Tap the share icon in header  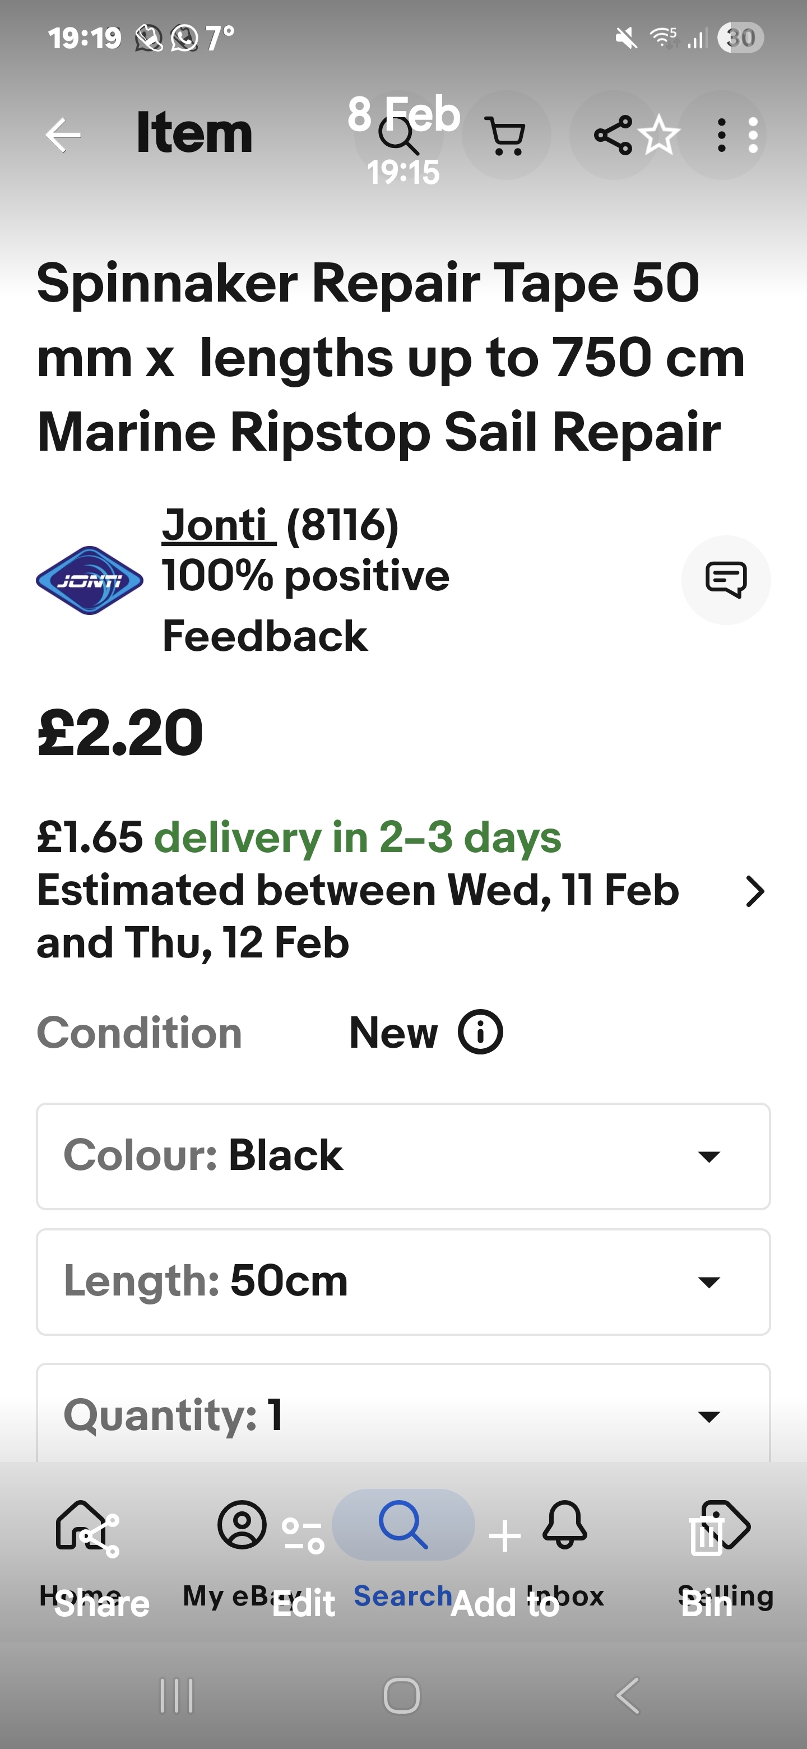(613, 135)
